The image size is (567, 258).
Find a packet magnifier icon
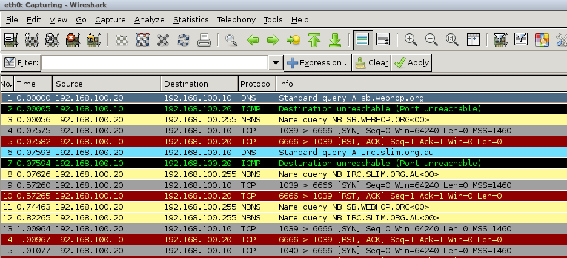pos(231,39)
